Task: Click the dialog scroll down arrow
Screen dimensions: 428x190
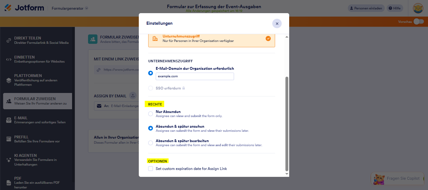Action: click(x=287, y=174)
